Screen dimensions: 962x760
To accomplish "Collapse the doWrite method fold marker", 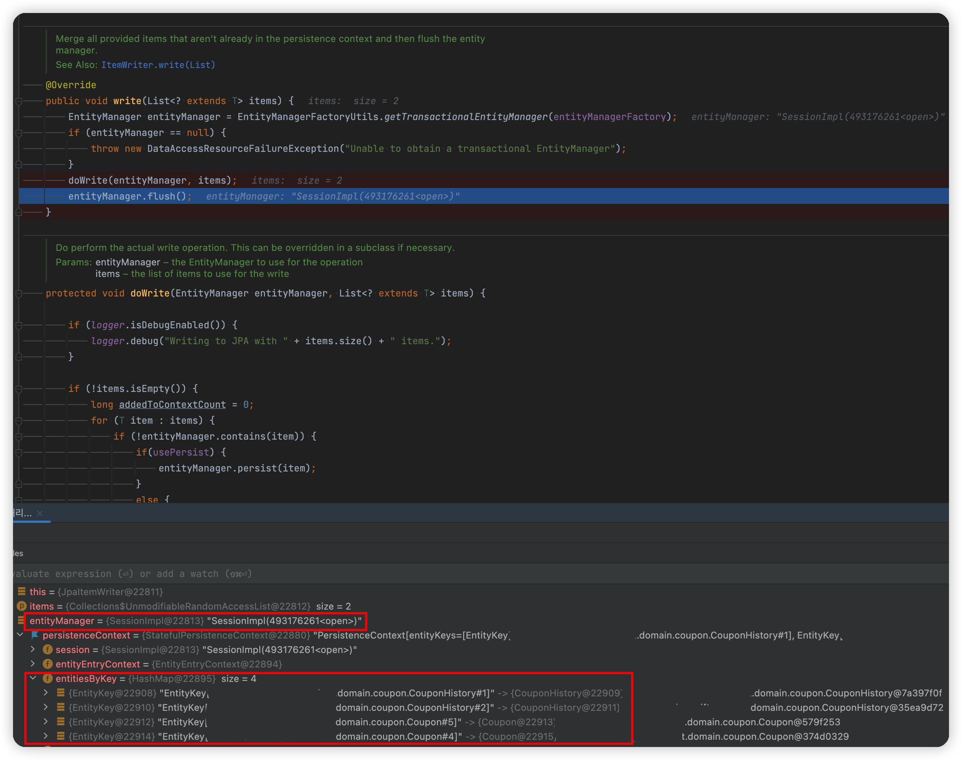I will (x=19, y=294).
